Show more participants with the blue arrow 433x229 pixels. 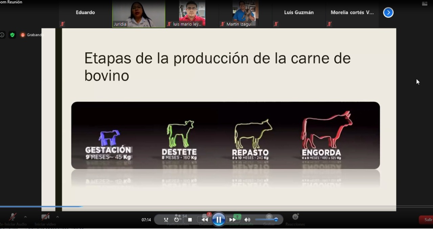pos(388,13)
